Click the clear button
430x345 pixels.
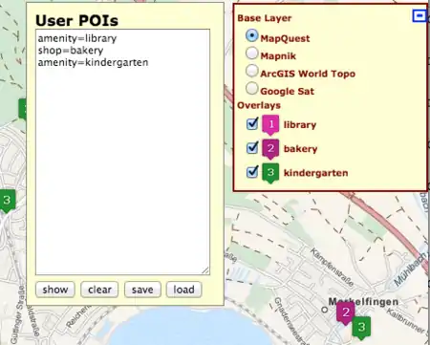(99, 290)
